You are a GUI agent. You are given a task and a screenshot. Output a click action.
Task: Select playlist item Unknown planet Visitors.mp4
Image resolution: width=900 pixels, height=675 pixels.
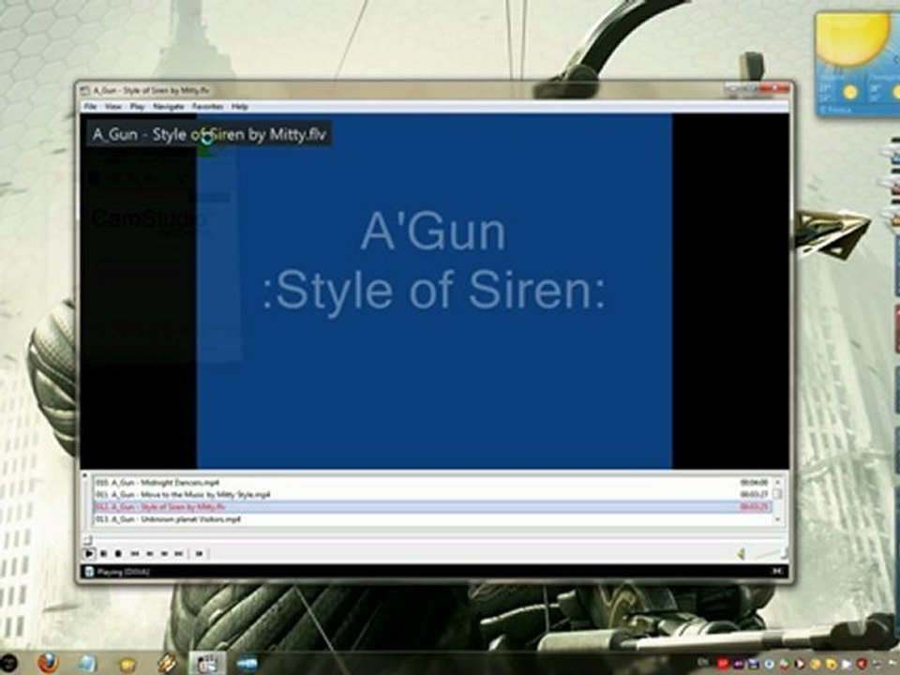432,519
